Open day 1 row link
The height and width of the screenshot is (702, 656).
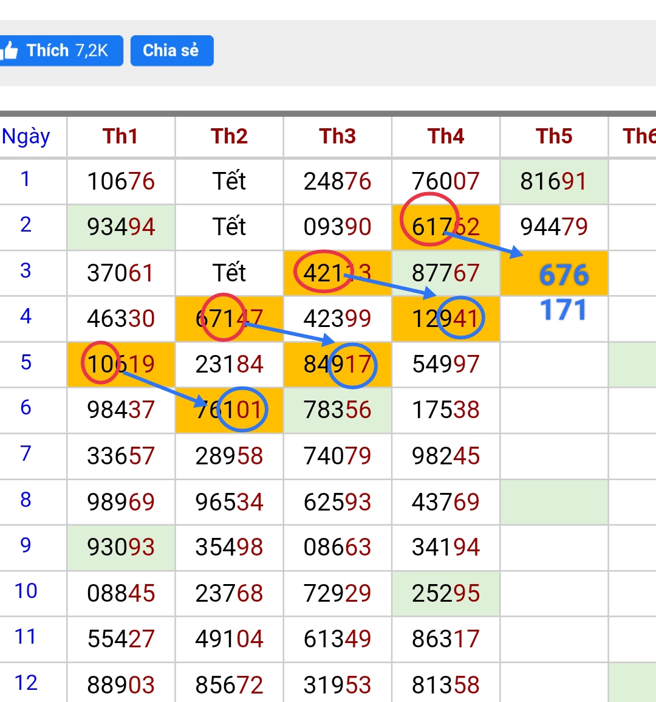click(25, 179)
